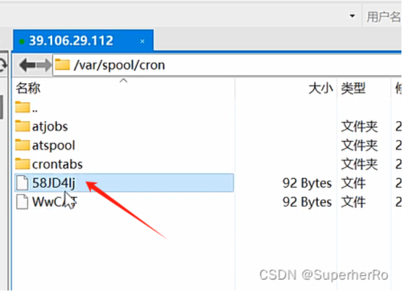Click 文件 type in 58JD4lj row
The width and height of the screenshot is (402, 291).
(353, 183)
